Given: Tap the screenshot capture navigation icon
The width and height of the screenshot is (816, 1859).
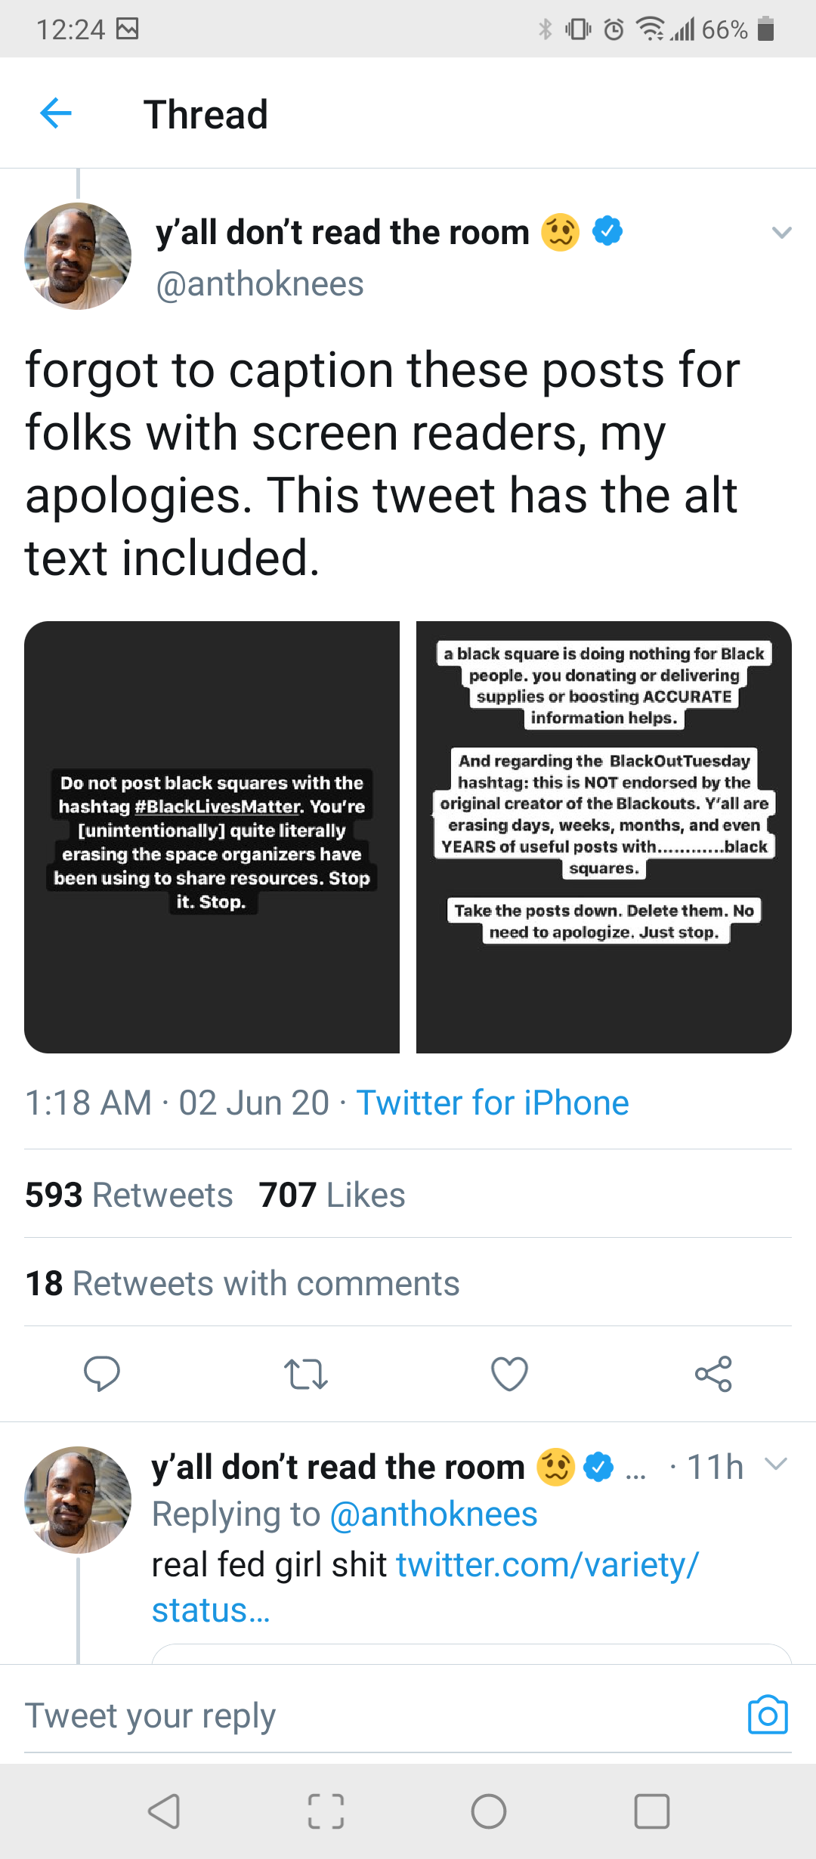Looking at the screenshot, I should [326, 1811].
